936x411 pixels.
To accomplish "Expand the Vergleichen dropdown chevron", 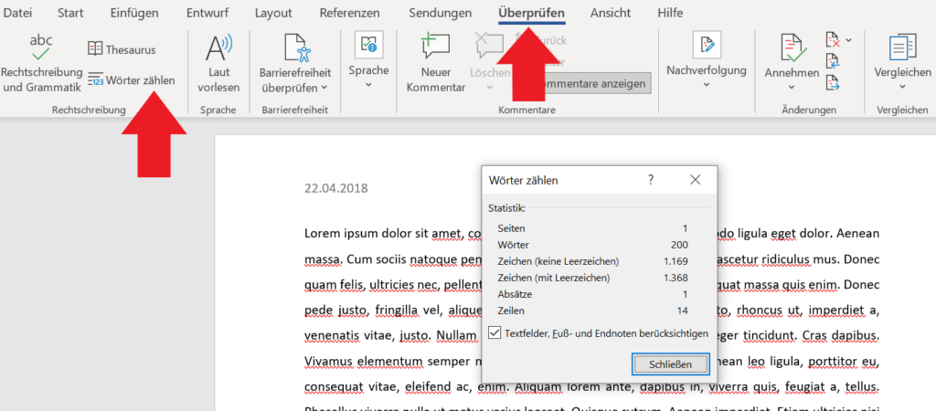I will 902,87.
